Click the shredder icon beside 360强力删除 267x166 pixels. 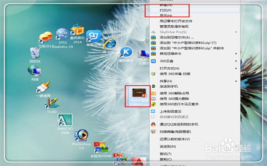pos(153,99)
